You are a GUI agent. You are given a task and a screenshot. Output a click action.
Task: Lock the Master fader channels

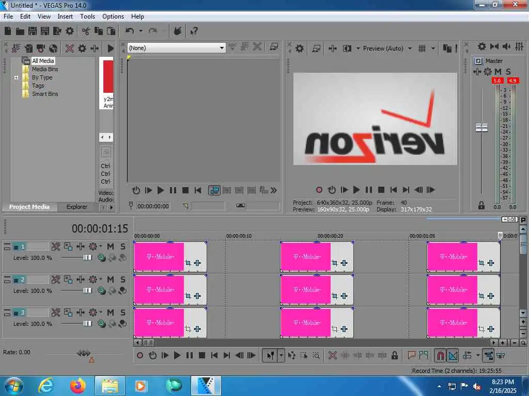(481, 205)
